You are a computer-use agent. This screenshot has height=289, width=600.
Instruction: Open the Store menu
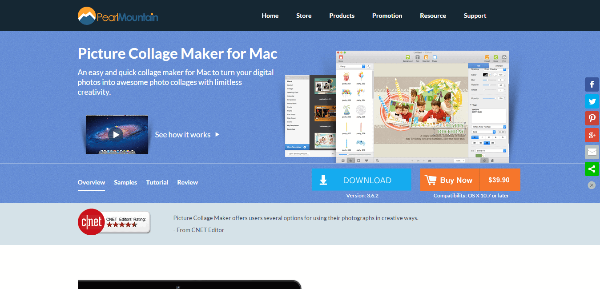coord(304,16)
